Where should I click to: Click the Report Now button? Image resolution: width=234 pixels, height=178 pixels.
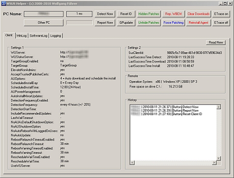105,23
